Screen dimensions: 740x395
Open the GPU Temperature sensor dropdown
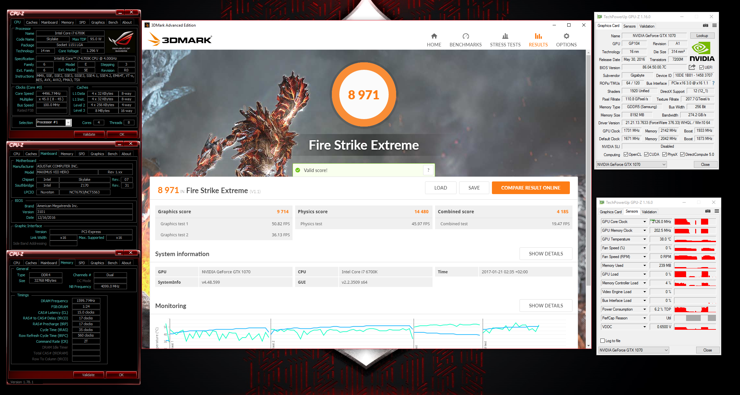(645, 239)
